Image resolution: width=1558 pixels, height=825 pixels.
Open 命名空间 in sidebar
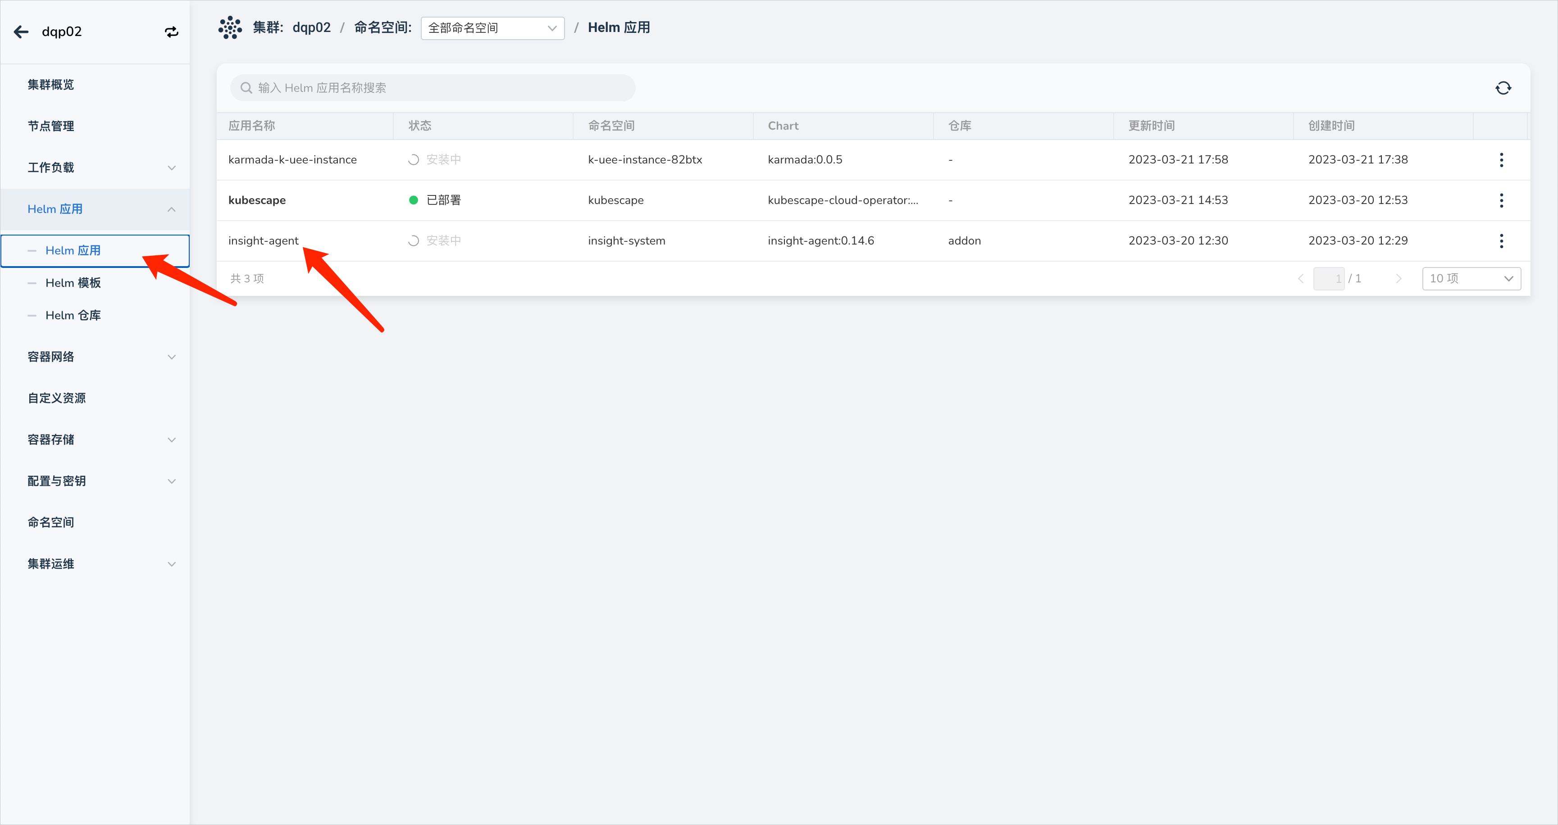(51, 522)
